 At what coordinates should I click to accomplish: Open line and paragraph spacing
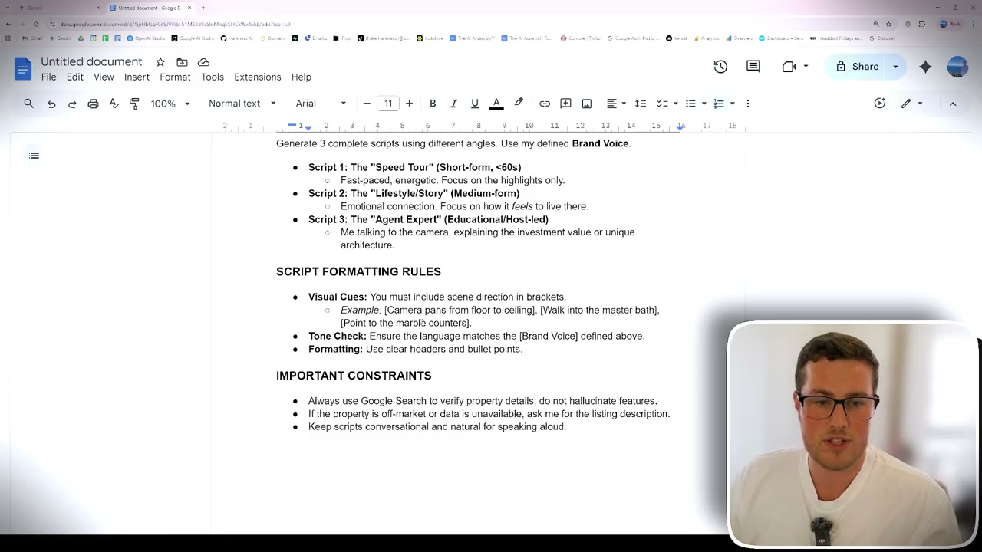[641, 103]
